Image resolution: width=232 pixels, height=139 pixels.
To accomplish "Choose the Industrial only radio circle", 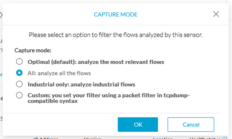I will coord(19,84).
